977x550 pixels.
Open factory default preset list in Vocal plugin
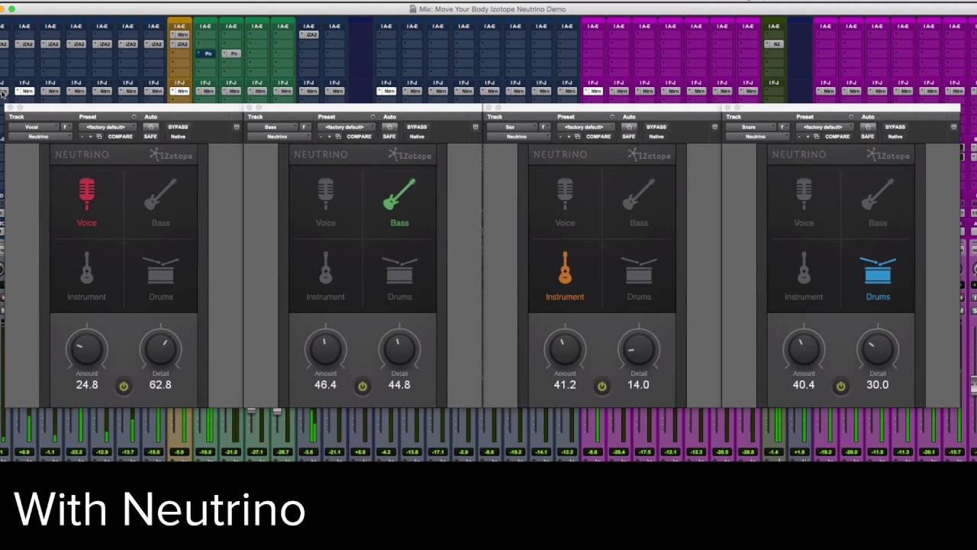107,127
